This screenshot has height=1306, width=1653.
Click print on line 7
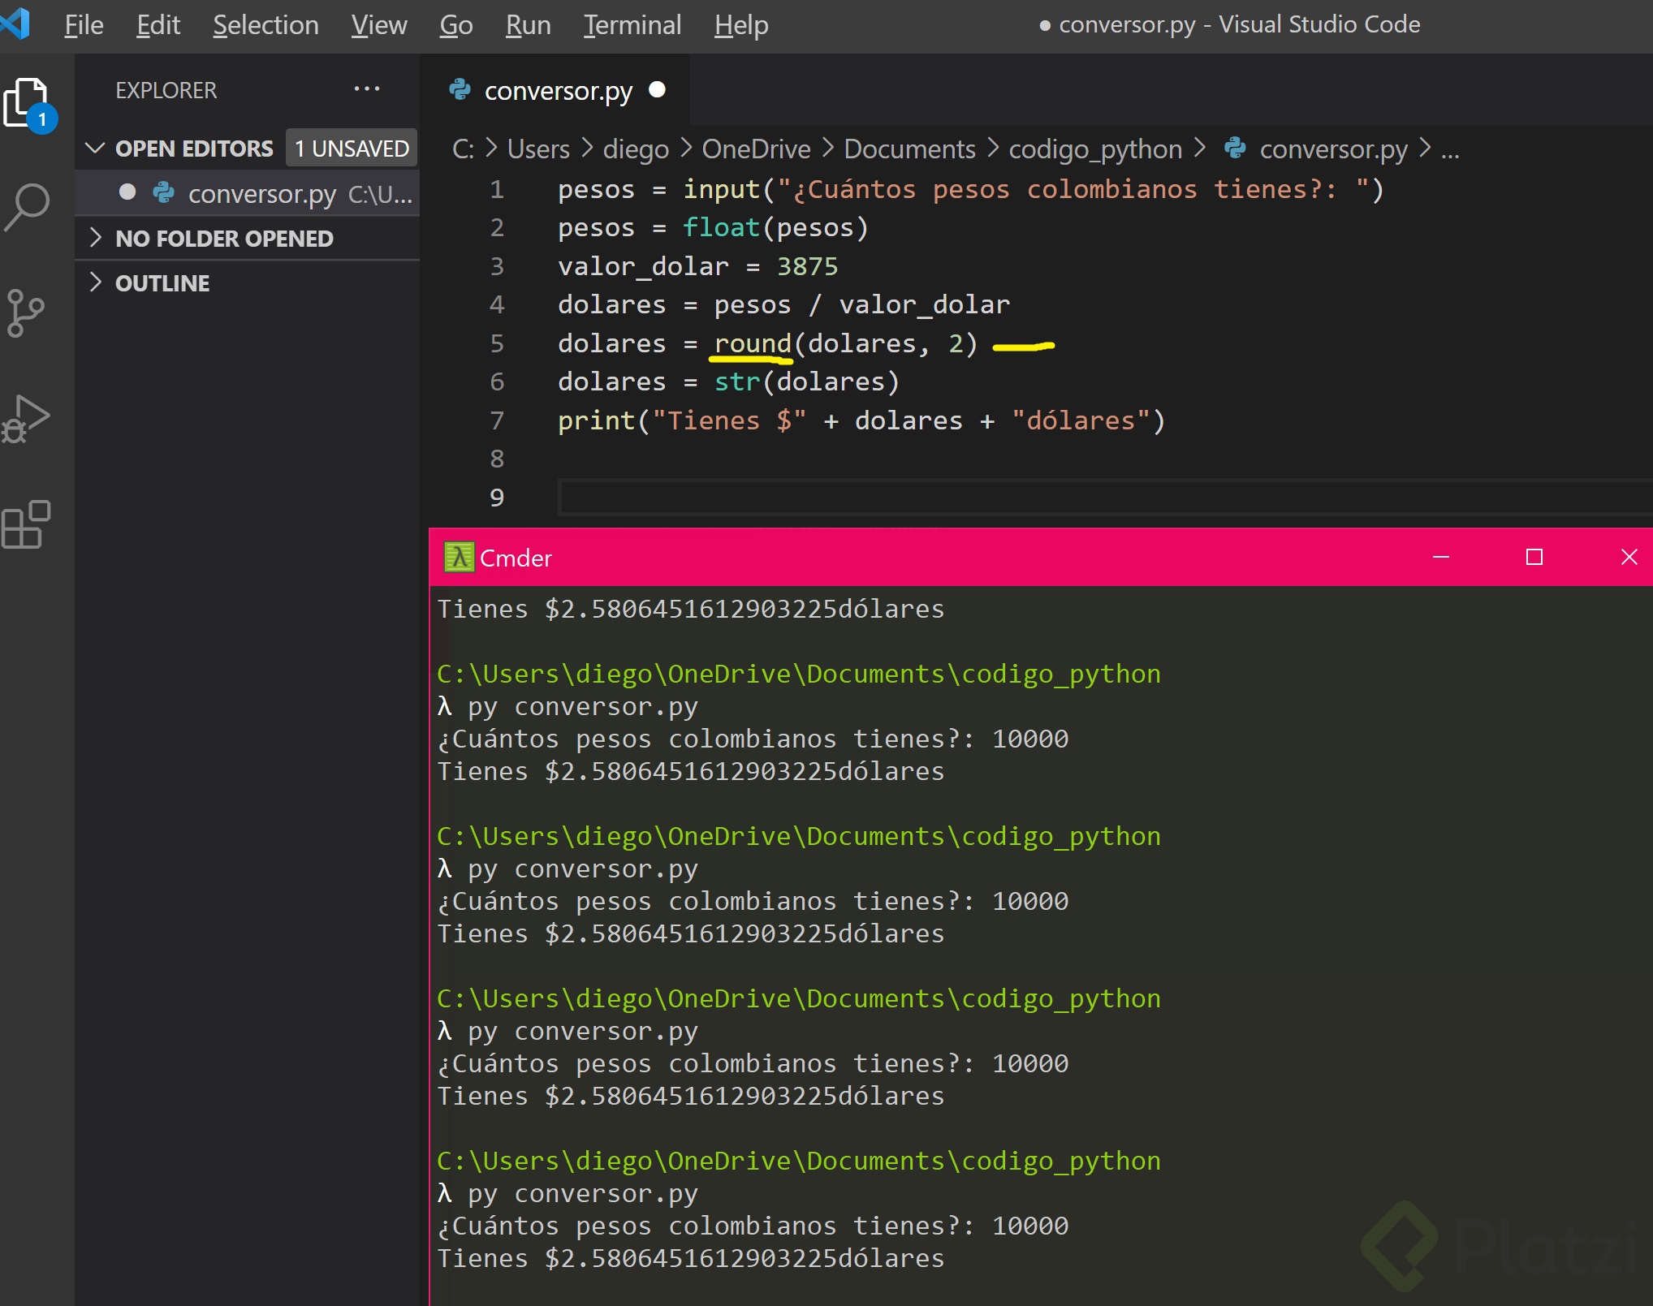(x=596, y=420)
